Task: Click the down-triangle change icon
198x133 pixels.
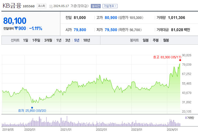Action: (x=16, y=28)
